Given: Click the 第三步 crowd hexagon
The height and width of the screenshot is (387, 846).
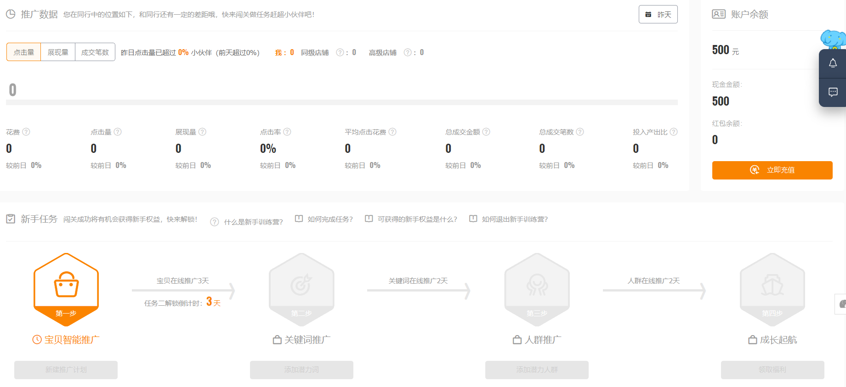Looking at the screenshot, I should (537, 290).
